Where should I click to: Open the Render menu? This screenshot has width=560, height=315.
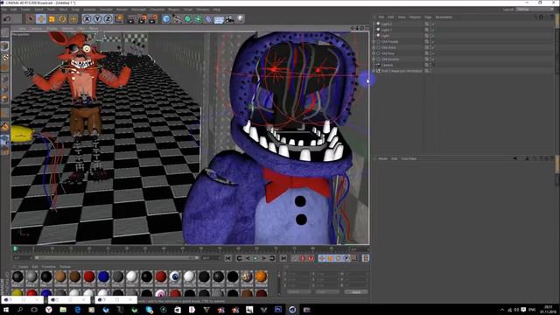122,10
